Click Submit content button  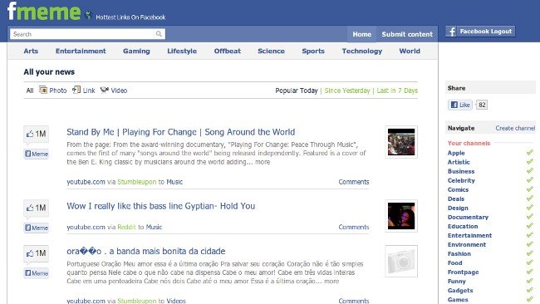pyautogui.click(x=407, y=34)
